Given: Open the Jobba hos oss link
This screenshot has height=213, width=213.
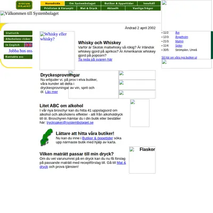Looking at the screenshot, I should point(20,51).
